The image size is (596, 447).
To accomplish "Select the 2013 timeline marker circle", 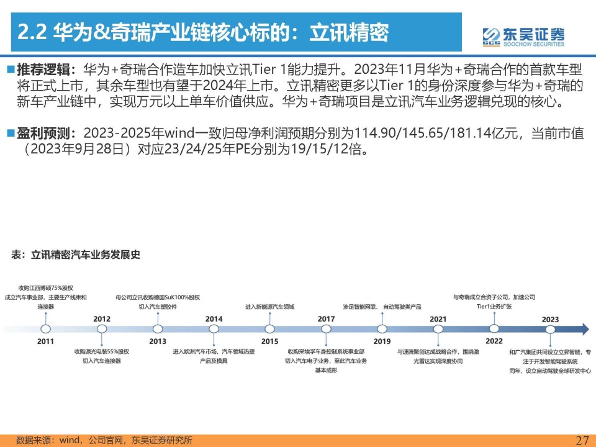I will pyautogui.click(x=158, y=329).
